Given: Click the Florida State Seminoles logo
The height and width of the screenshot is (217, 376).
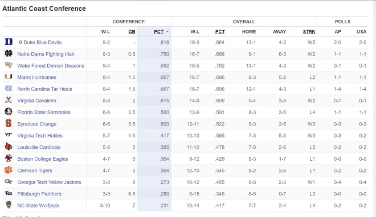Looking at the screenshot, I should click(x=9, y=111).
